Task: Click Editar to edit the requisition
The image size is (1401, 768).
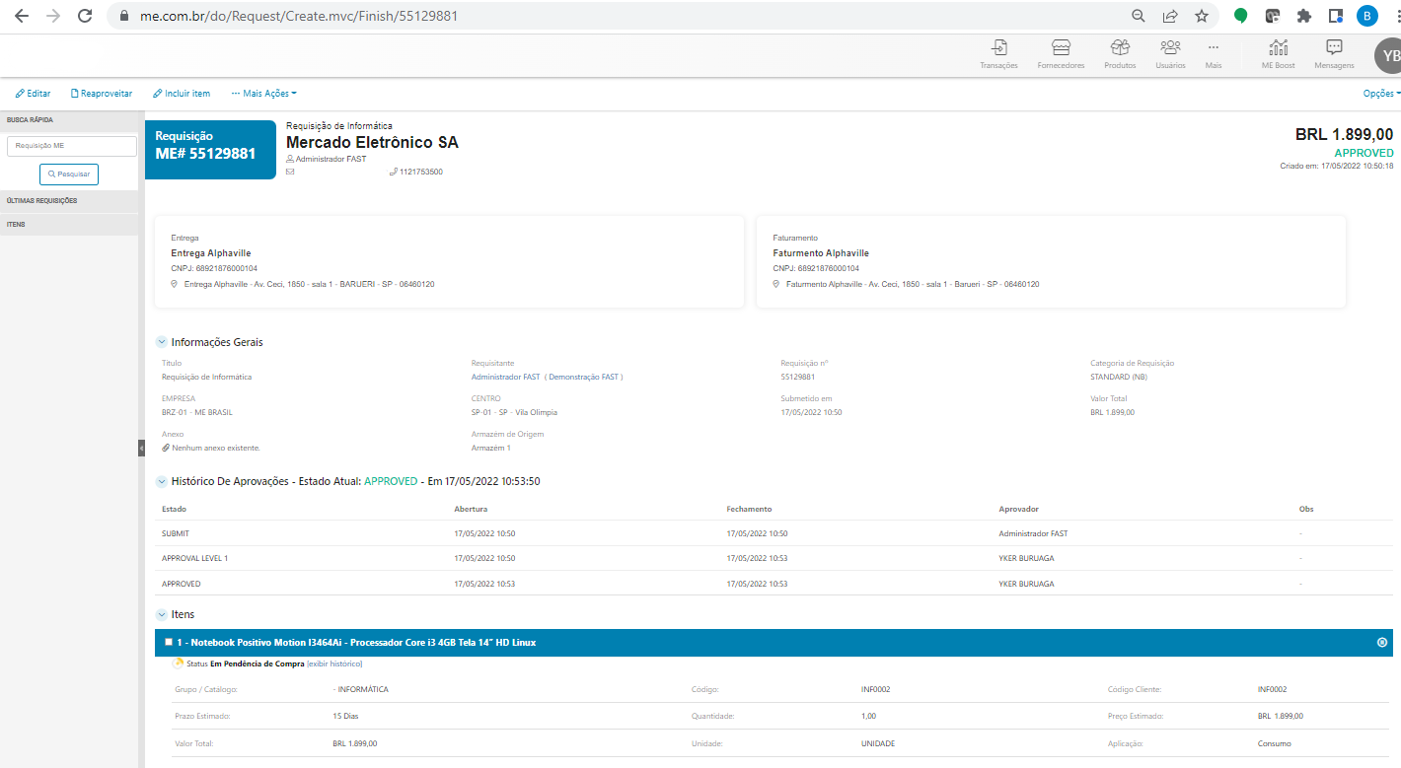Action: [34, 94]
